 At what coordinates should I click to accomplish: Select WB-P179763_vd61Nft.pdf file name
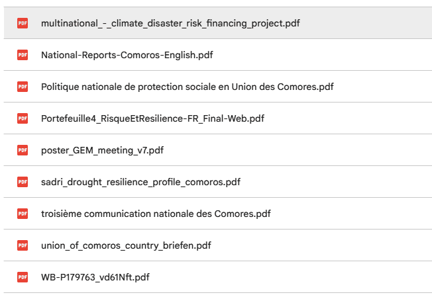(95, 277)
